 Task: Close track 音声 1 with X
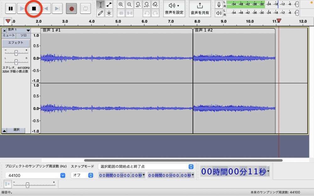(4, 31)
